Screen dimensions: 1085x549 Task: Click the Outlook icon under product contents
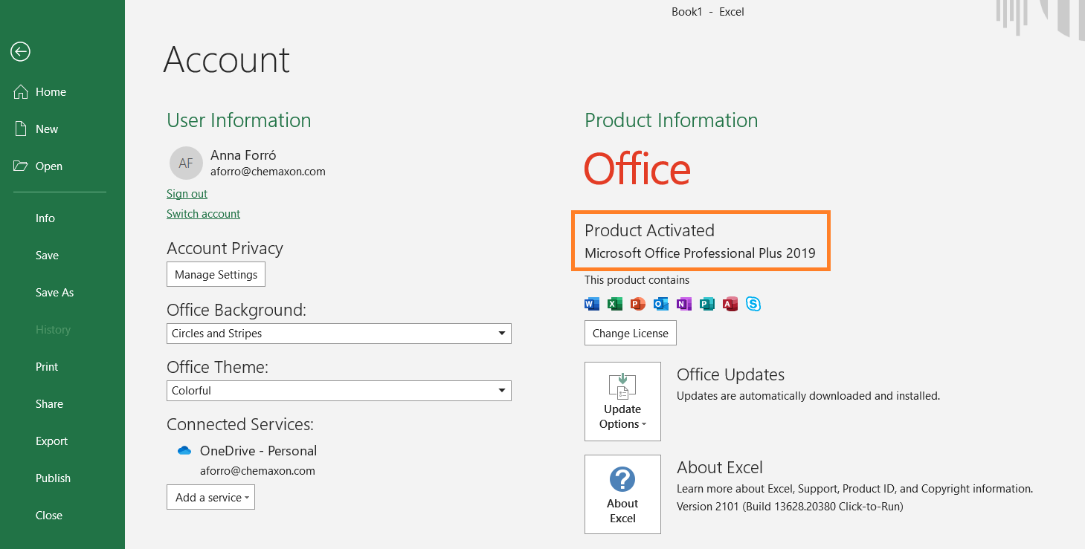tap(660, 304)
